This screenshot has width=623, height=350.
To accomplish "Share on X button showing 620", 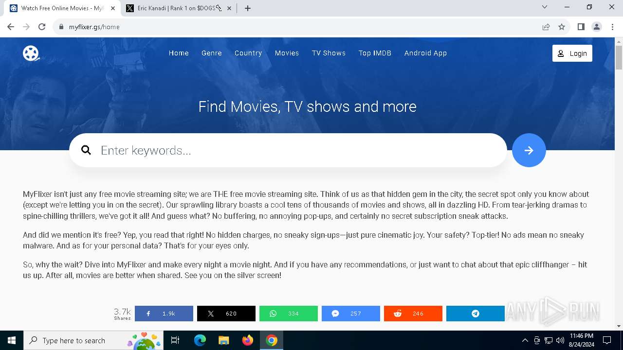I will (226, 314).
